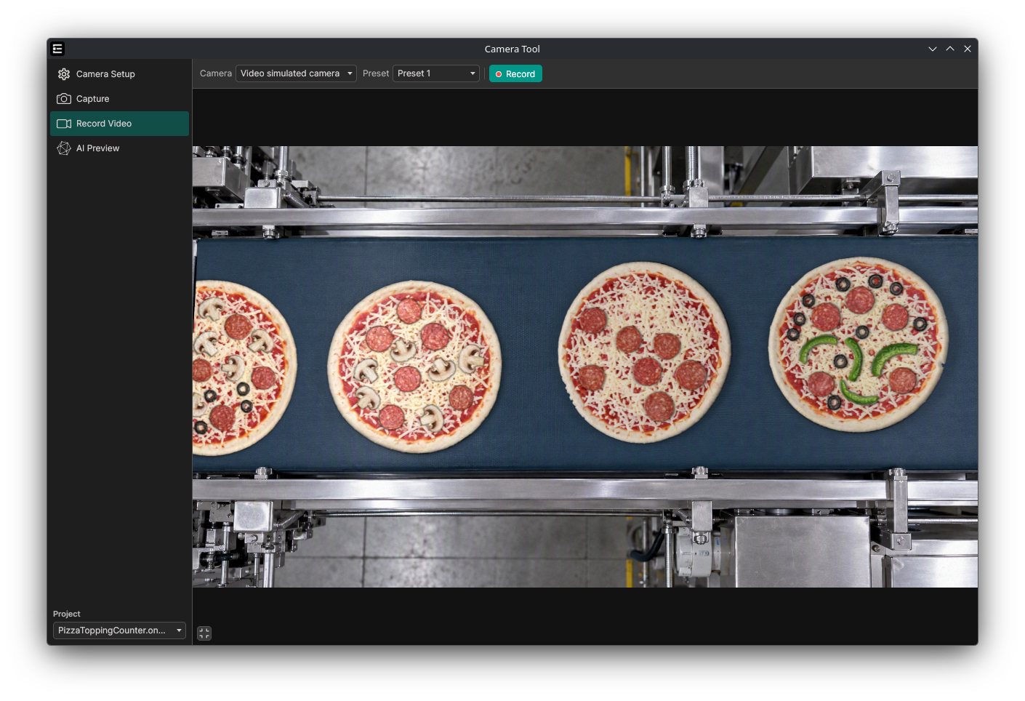The image size is (1025, 701).
Task: Minimize the Camera Tool window
Action: click(x=933, y=49)
